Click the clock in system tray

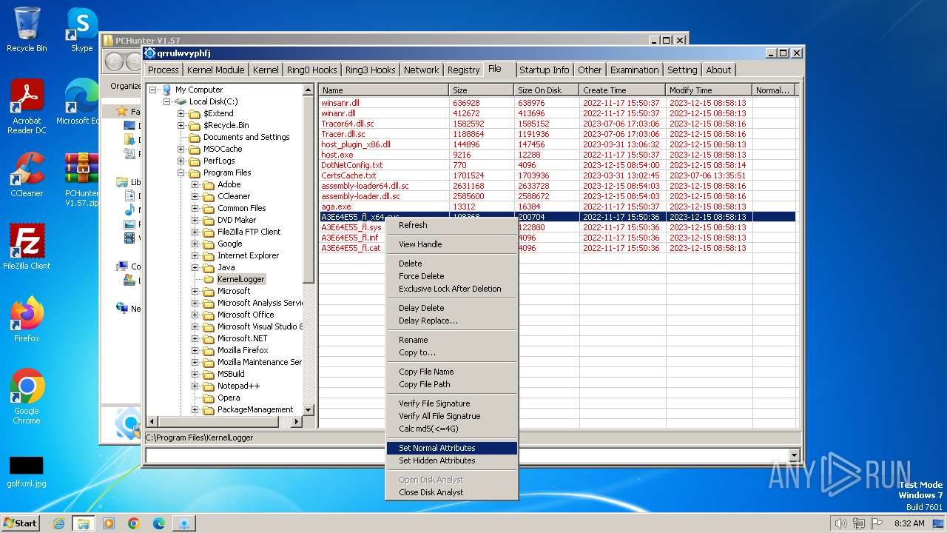[x=909, y=523]
